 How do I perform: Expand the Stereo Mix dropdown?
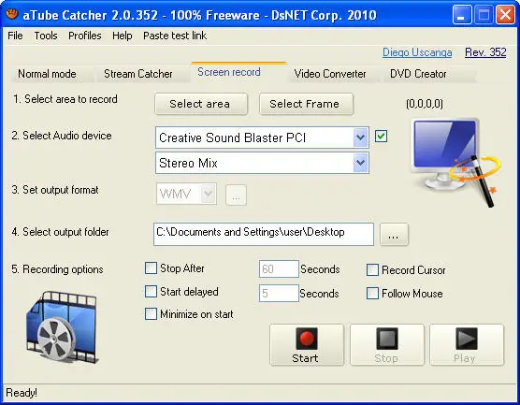pos(360,163)
